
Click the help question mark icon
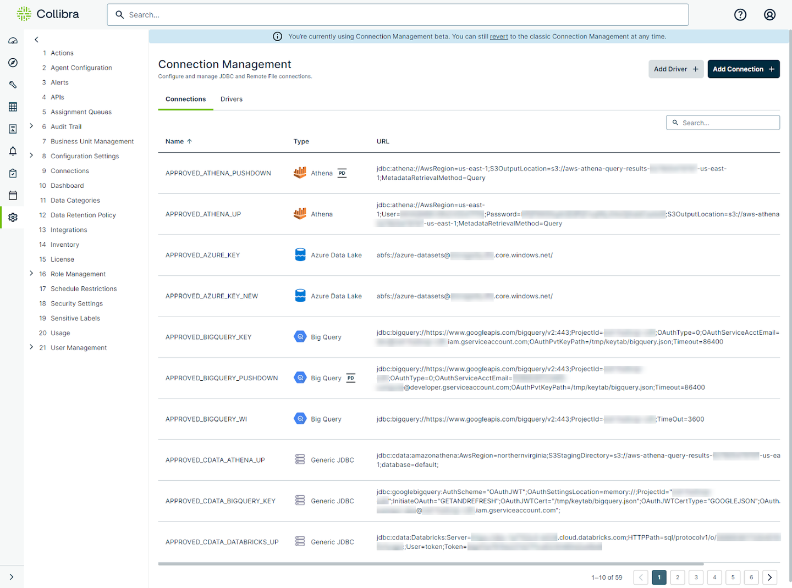point(740,15)
